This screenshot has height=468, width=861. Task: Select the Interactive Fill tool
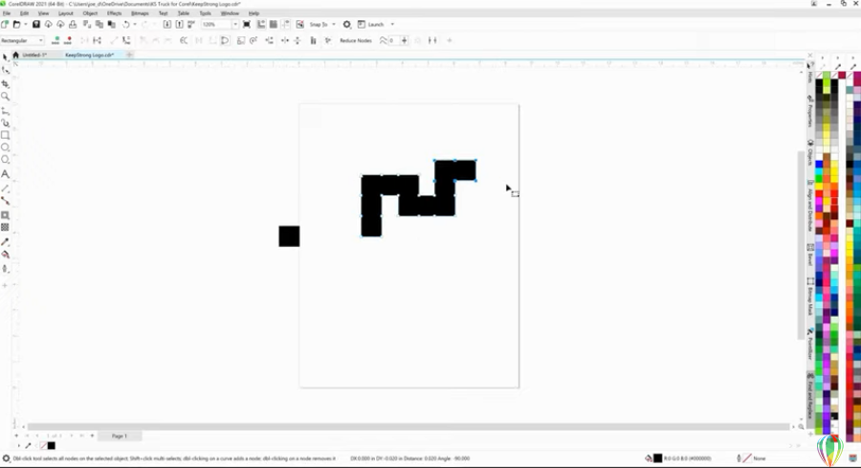(x=6, y=255)
